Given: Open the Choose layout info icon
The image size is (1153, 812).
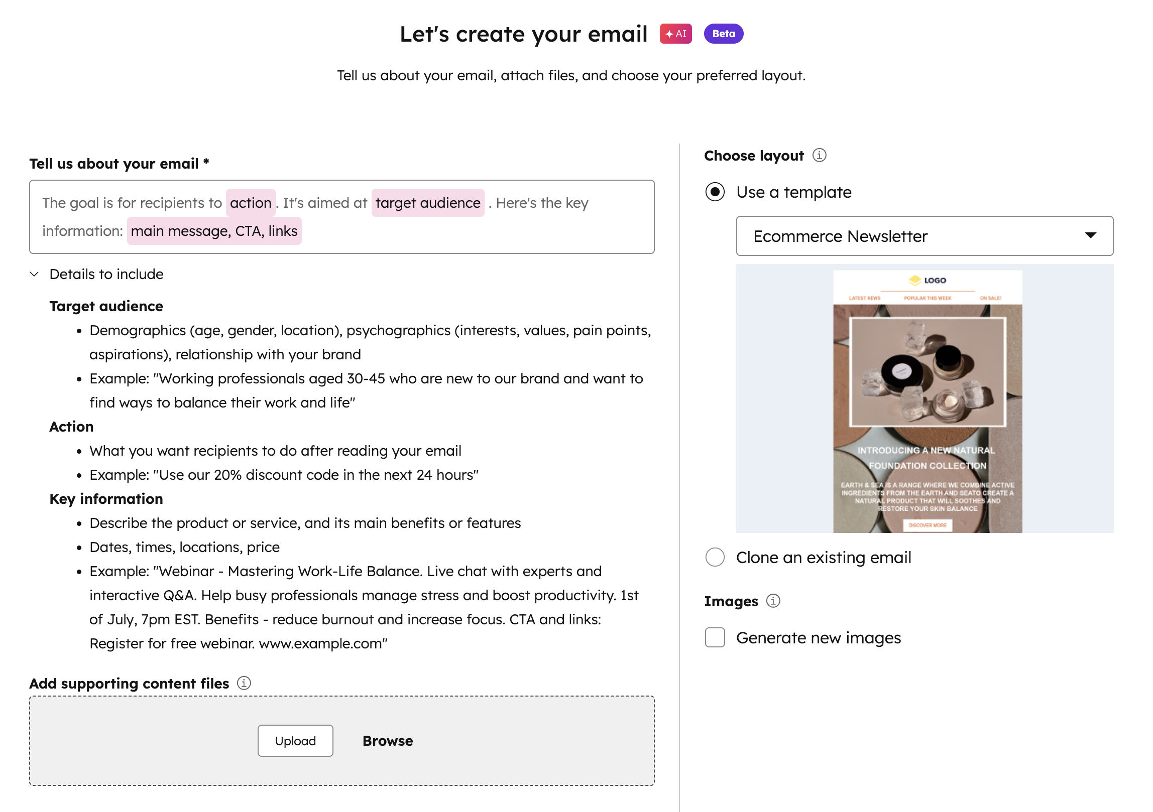Looking at the screenshot, I should 819,156.
